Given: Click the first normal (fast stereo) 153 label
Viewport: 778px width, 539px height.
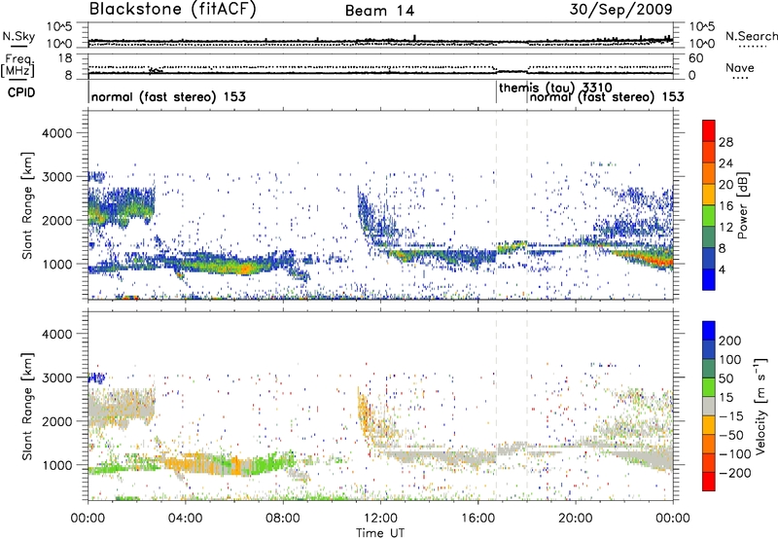Looking at the screenshot, I should click(168, 96).
